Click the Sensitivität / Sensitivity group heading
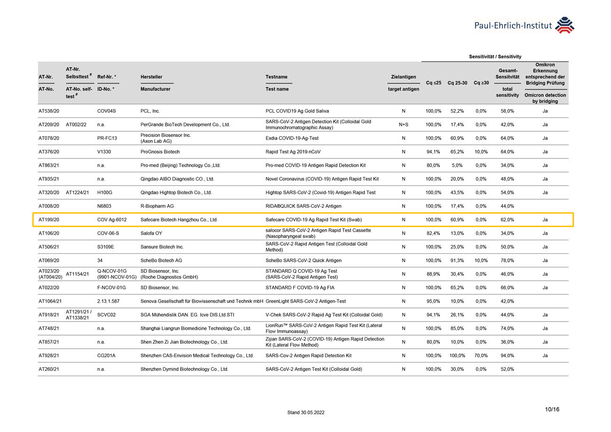This screenshot has width=611, height=432. tap(495, 57)
